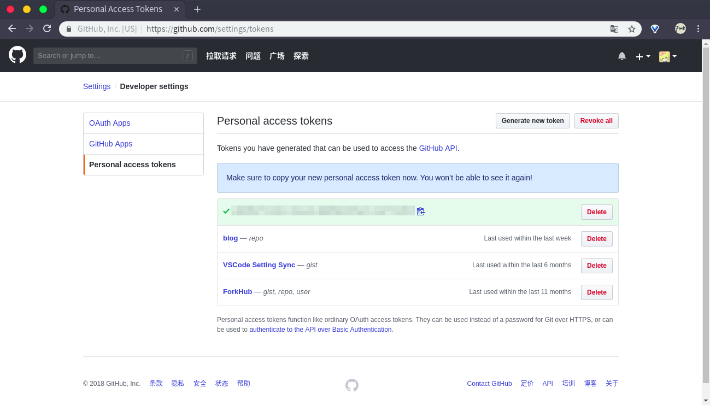This screenshot has height=405, width=710.
Task: Open 拉取请求 in header navigation
Action: coord(221,56)
